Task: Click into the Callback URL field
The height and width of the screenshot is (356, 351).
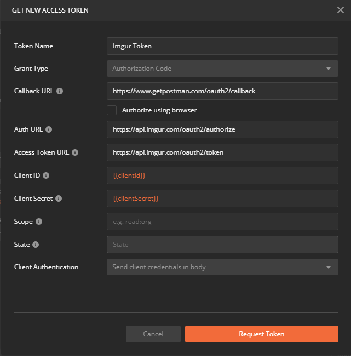Action: point(222,91)
